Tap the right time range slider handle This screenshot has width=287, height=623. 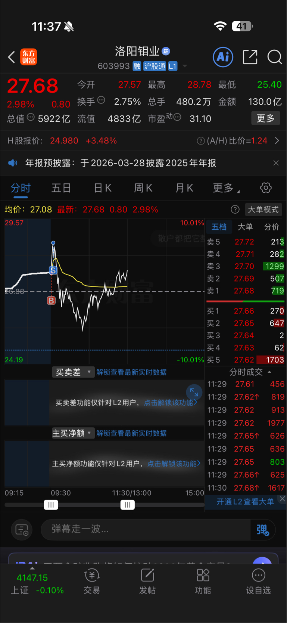coord(127,505)
